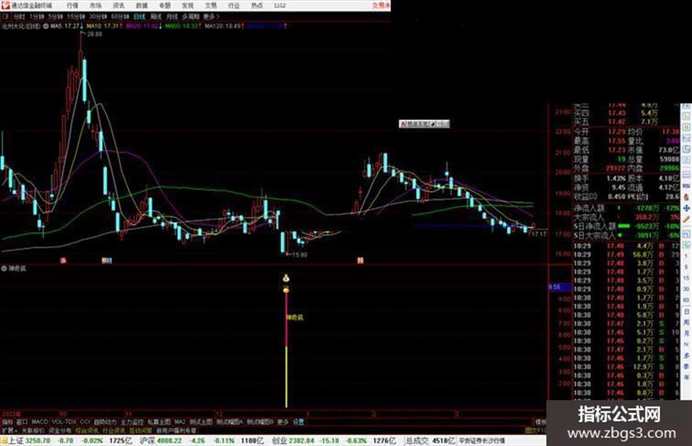Screen dimensions: 692x446
Task: Click 上证 index value in status bar
Action: pos(37,441)
